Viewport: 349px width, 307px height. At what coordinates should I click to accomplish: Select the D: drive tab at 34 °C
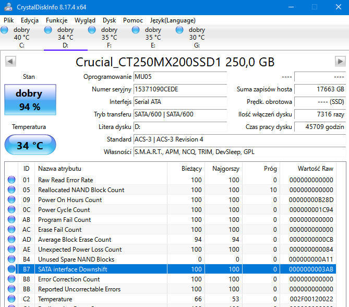[66, 38]
